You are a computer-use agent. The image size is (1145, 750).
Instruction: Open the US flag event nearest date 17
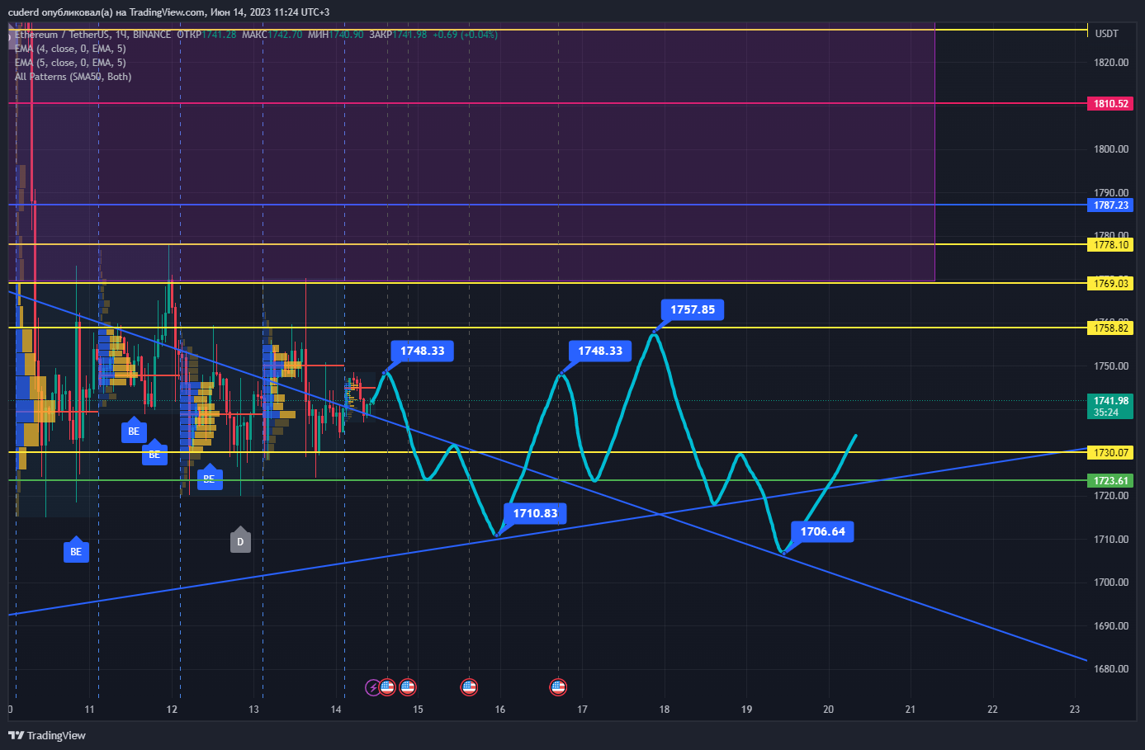pos(558,686)
